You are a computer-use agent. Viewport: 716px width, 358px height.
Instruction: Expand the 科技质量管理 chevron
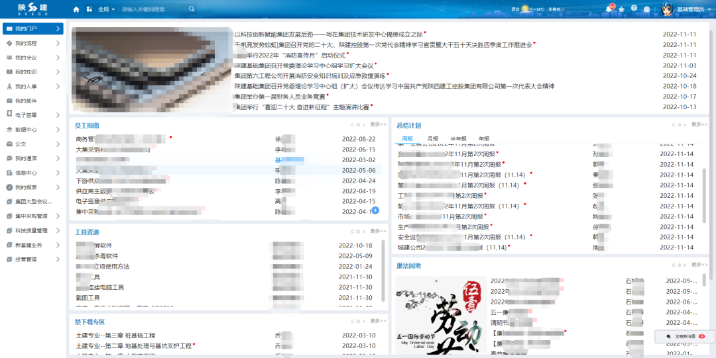pos(58,230)
